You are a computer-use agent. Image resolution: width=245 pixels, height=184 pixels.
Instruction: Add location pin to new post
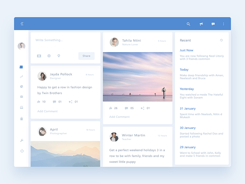(x=58, y=56)
